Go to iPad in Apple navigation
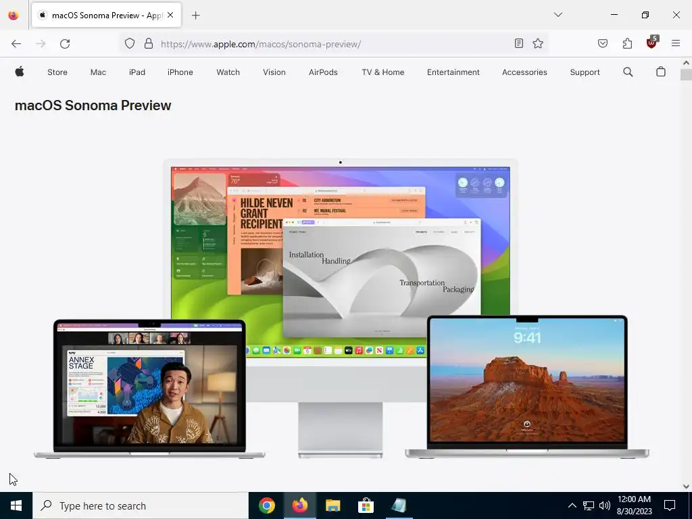This screenshot has height=519, width=692. (x=137, y=72)
